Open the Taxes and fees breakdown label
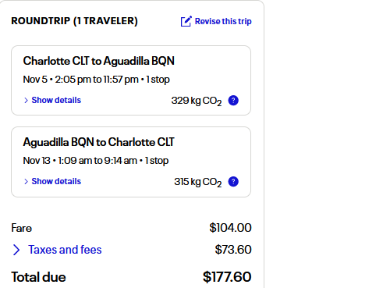The height and width of the screenshot is (288, 390). tap(65, 250)
